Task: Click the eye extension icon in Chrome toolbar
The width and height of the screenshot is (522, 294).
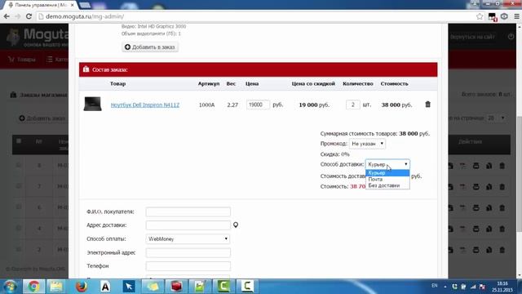Action: (x=504, y=16)
